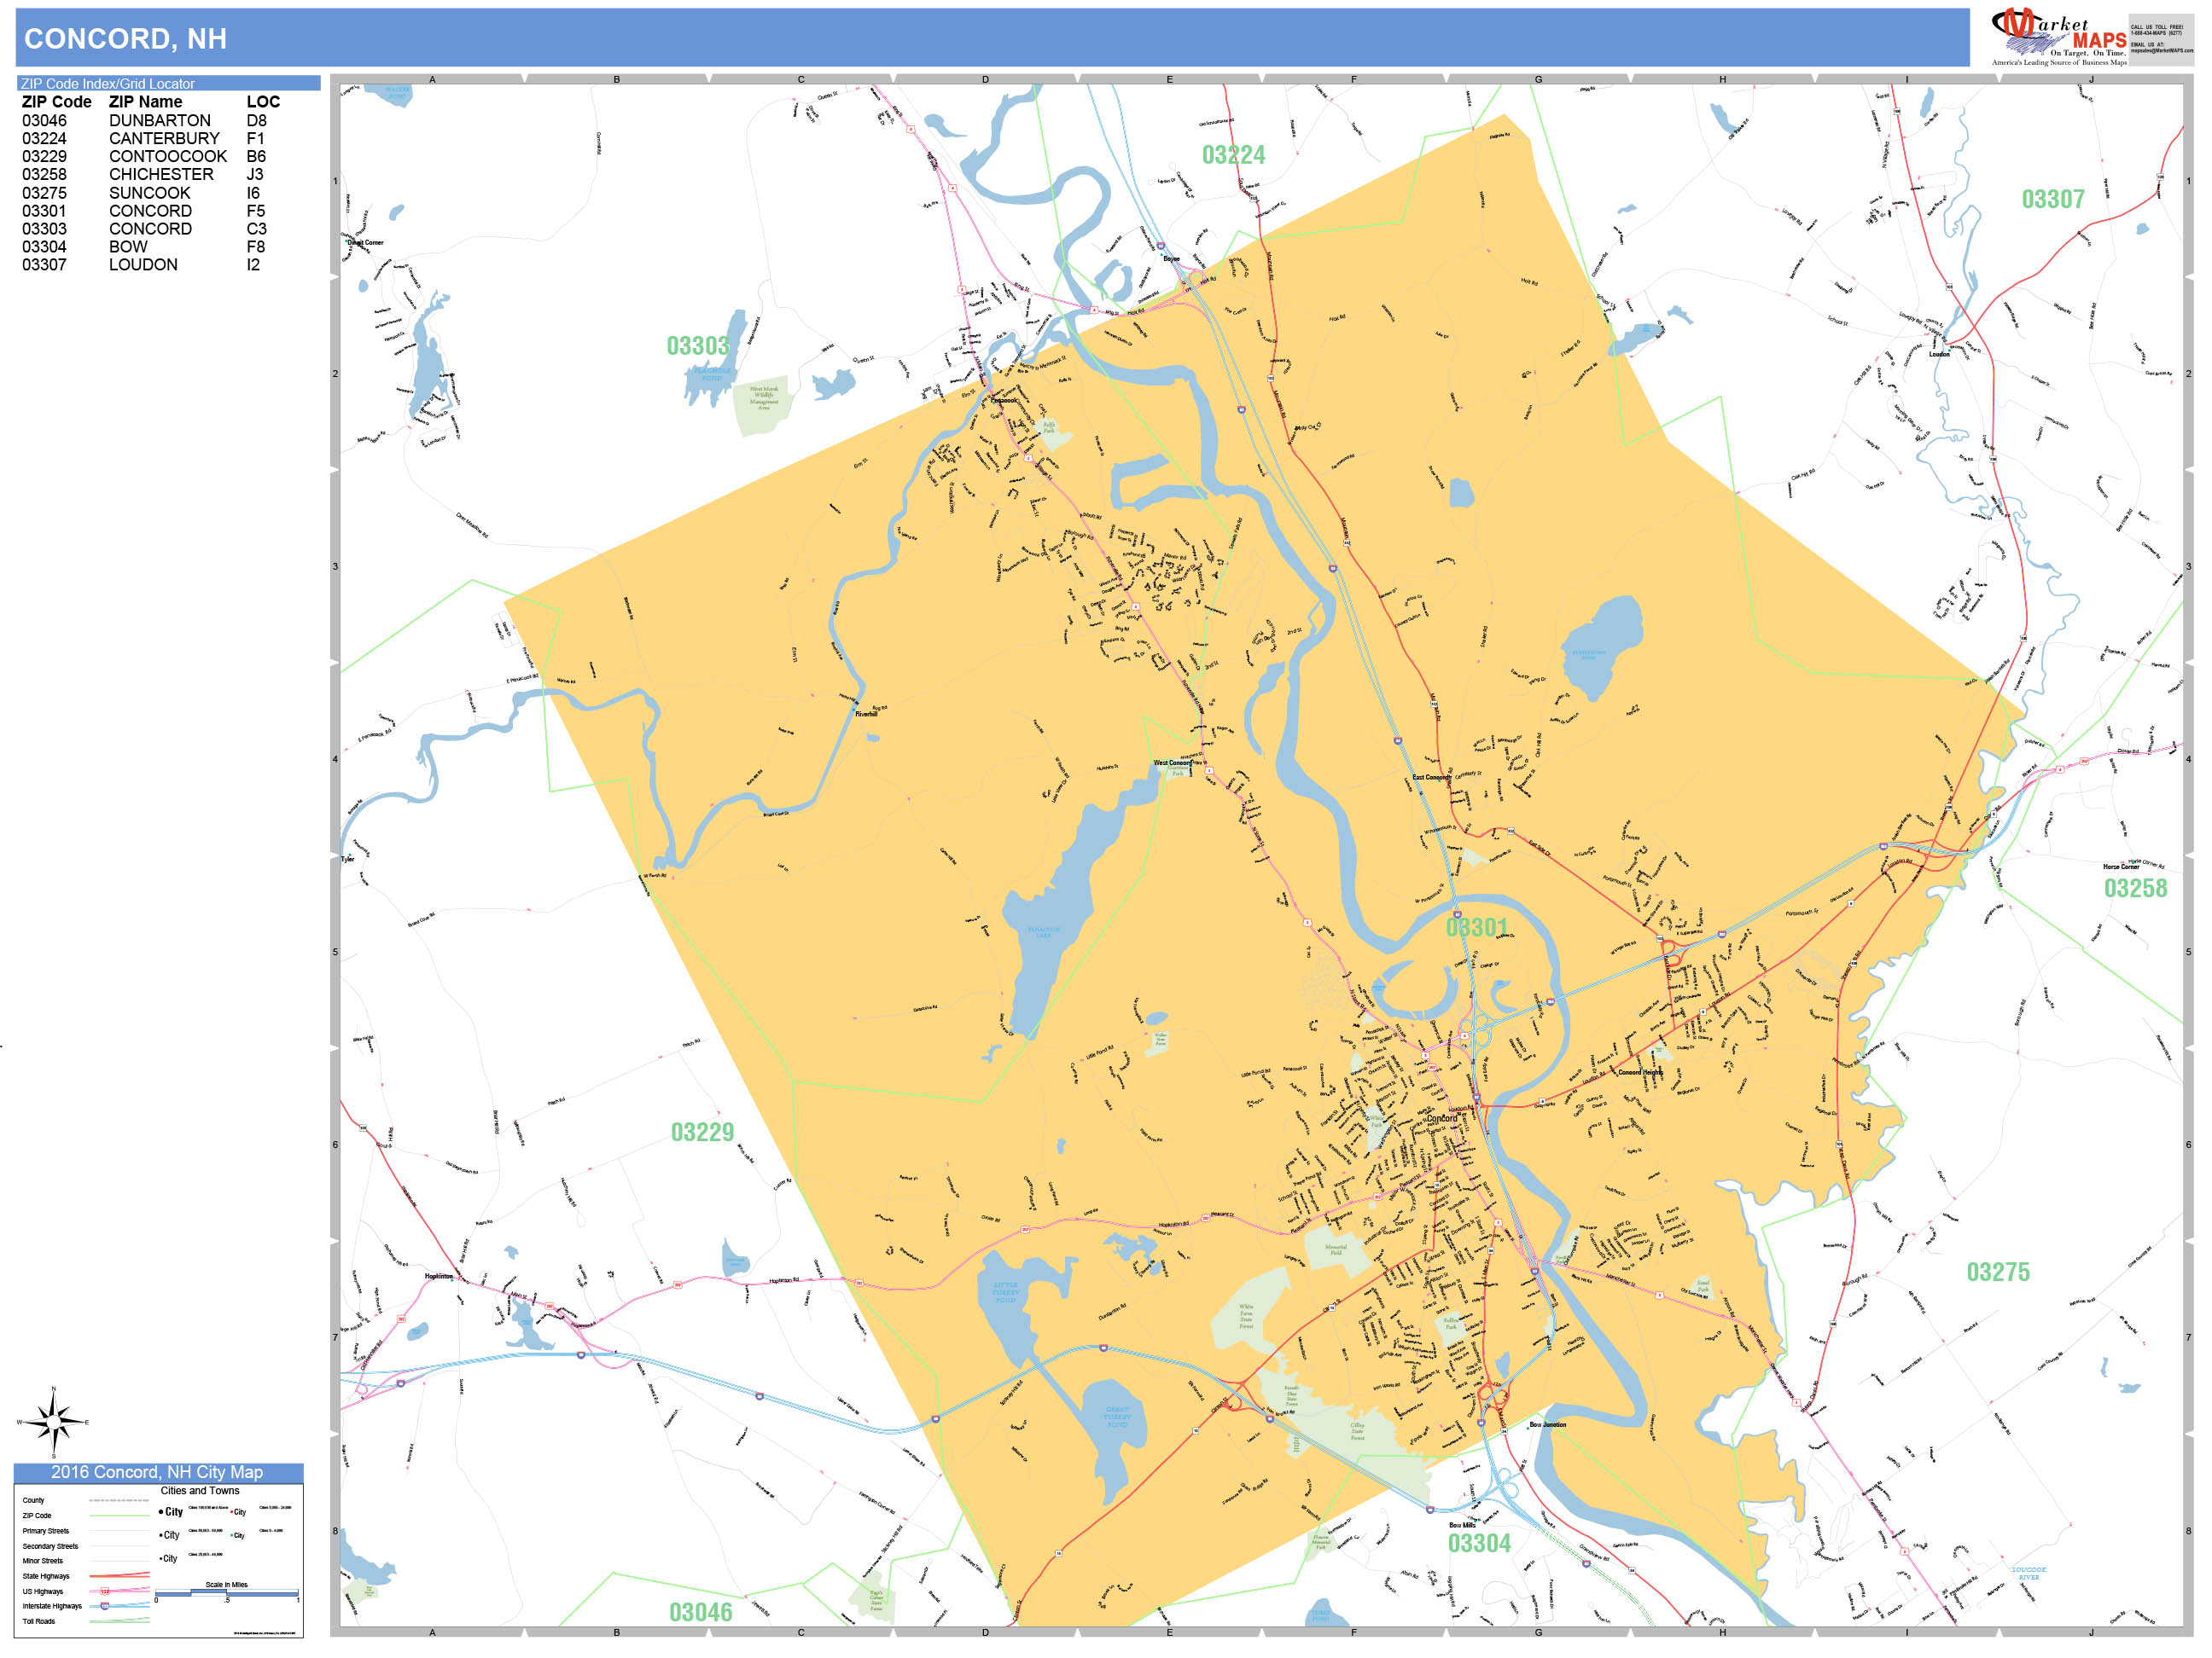Viewport: 2212px width, 1658px height.
Task: Click 'County' in the legend
Action: tap(33, 1500)
